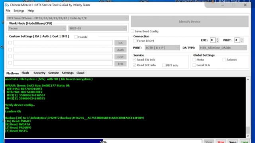This screenshot has height=143, width=255.
Task: Switch to the Flash tab
Action: click(x=25, y=73)
